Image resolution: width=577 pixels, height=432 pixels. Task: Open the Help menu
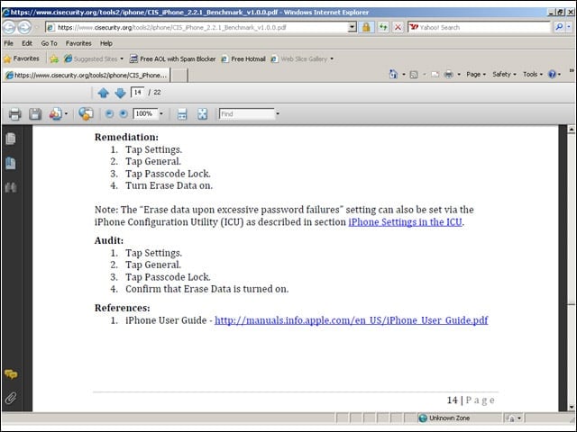click(x=106, y=43)
